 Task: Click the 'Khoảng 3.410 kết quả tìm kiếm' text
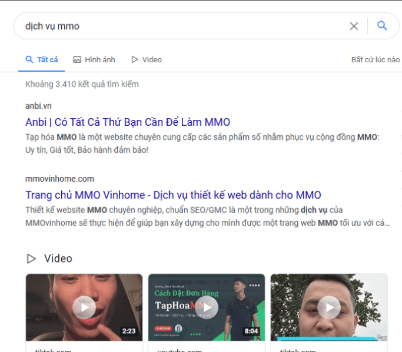coord(82,84)
